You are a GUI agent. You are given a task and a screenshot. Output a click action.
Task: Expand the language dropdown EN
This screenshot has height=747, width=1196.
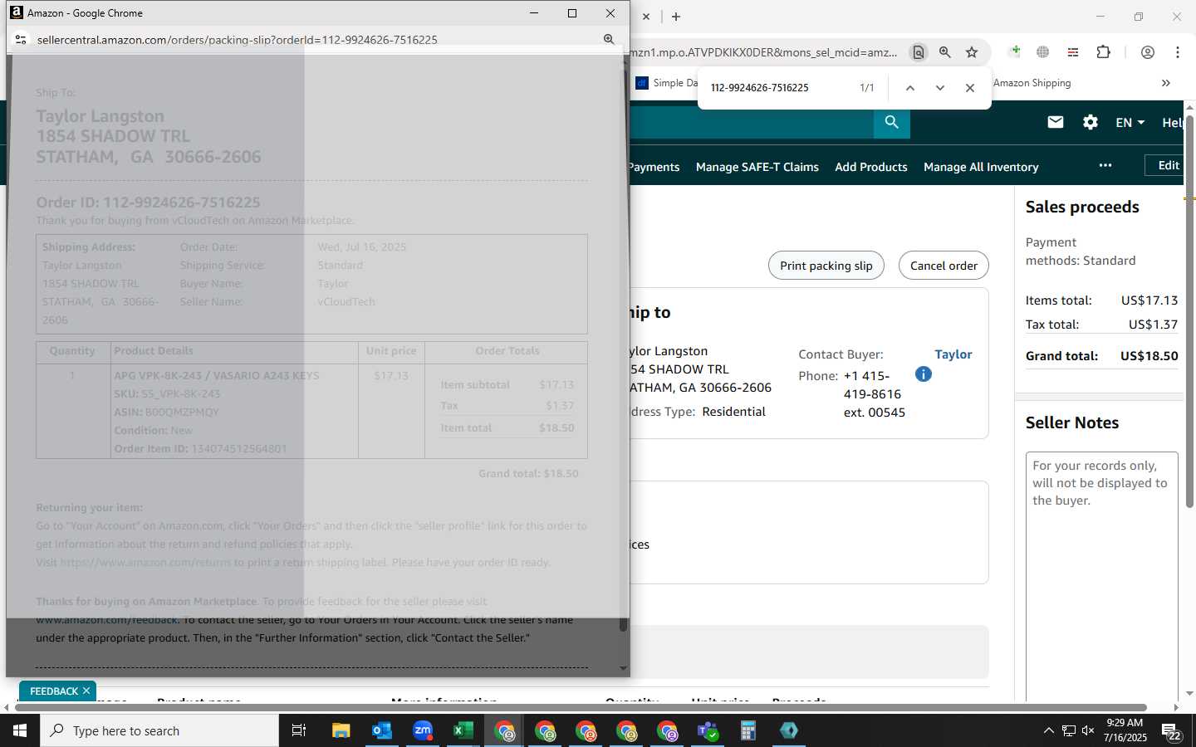click(x=1130, y=122)
